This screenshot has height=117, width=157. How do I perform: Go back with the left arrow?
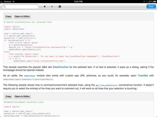(44, 6)
